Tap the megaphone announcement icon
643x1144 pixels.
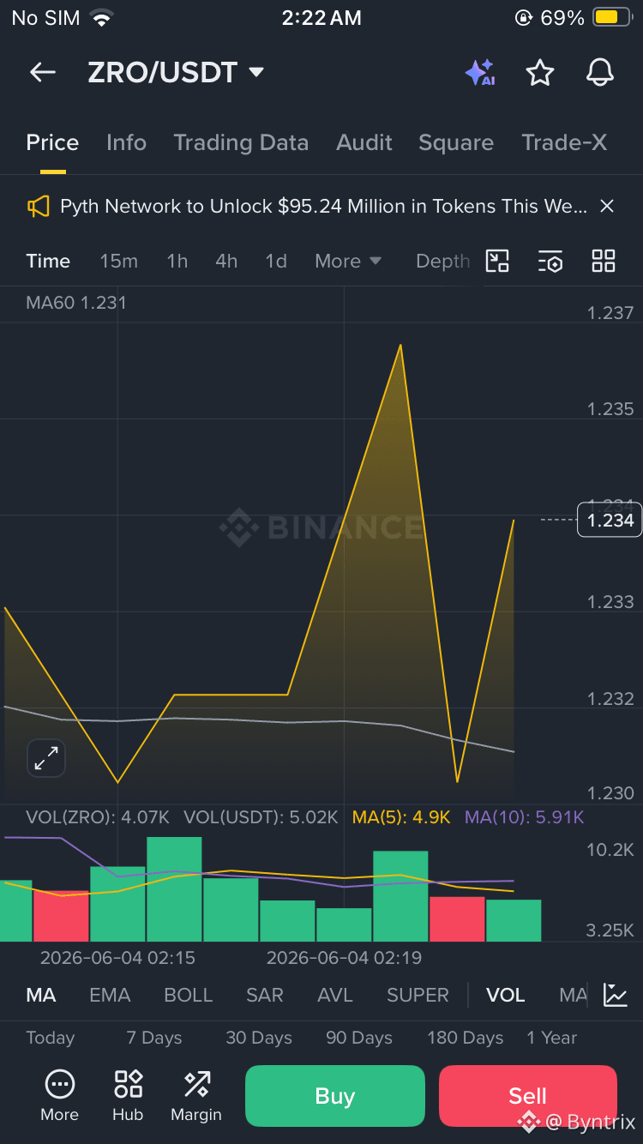39,207
